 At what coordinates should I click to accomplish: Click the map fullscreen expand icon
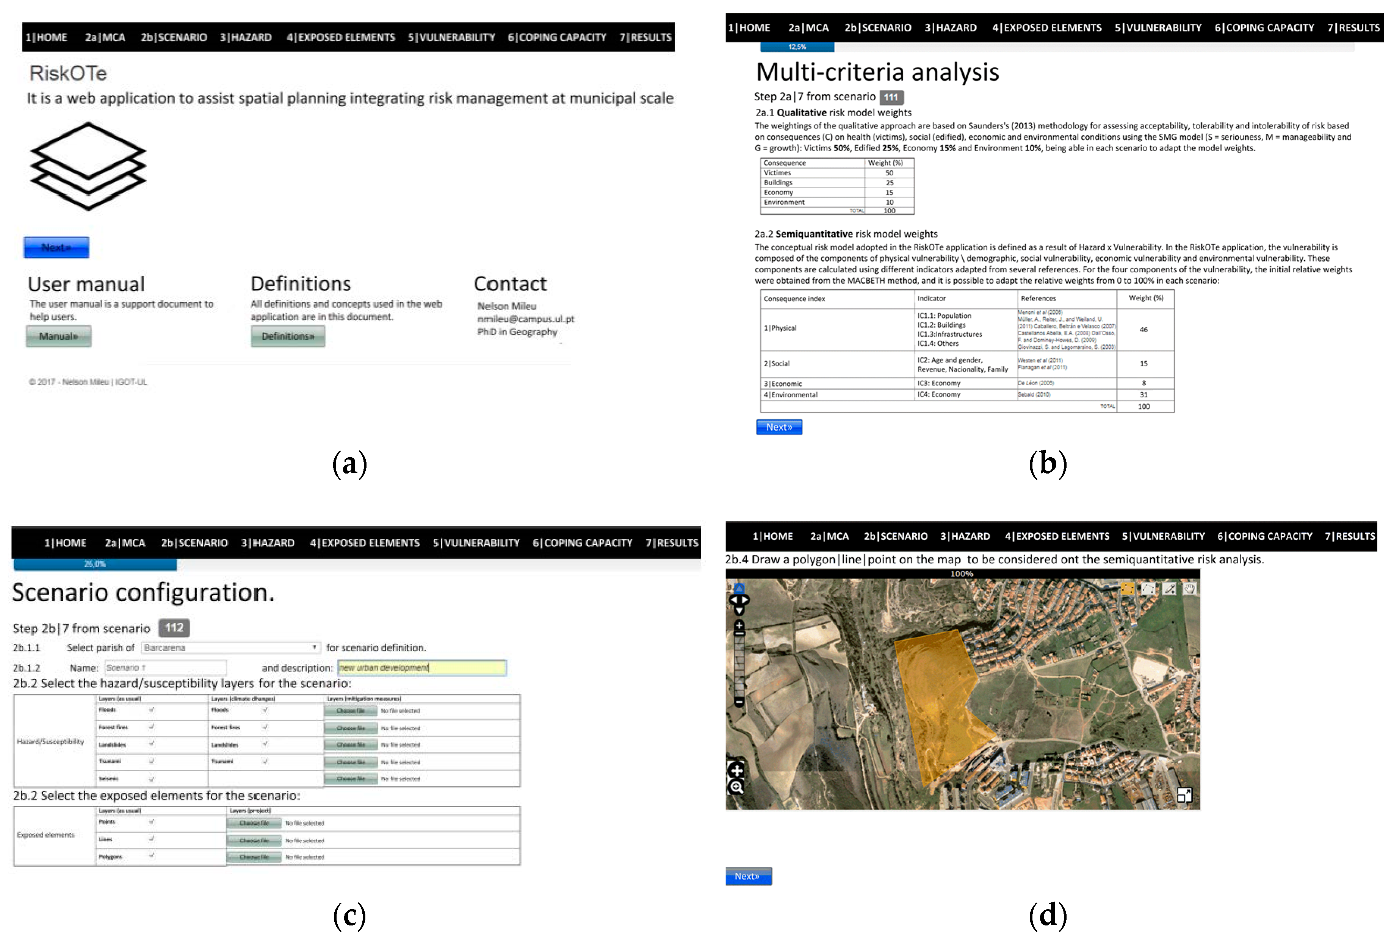(x=1184, y=796)
